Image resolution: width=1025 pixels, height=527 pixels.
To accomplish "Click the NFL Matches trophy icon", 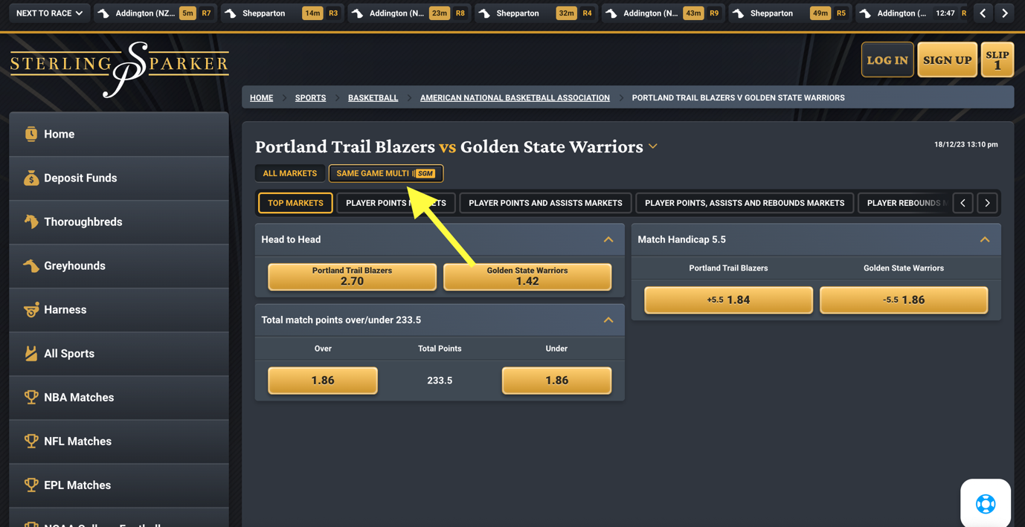I will coord(30,441).
